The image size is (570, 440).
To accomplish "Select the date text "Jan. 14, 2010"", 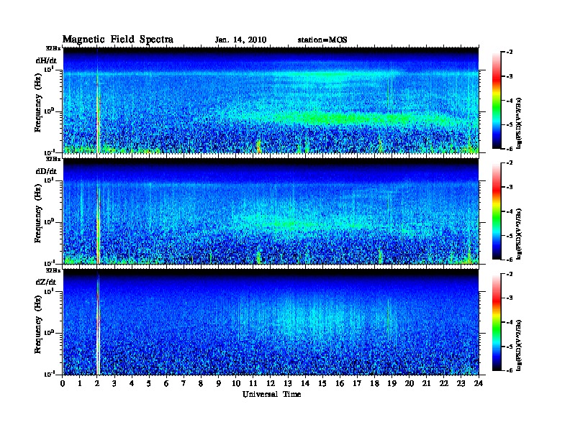I will 240,40.
